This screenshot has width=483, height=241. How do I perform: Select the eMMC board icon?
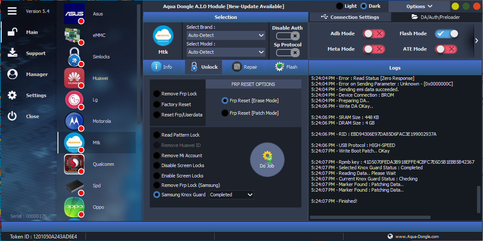click(74, 35)
